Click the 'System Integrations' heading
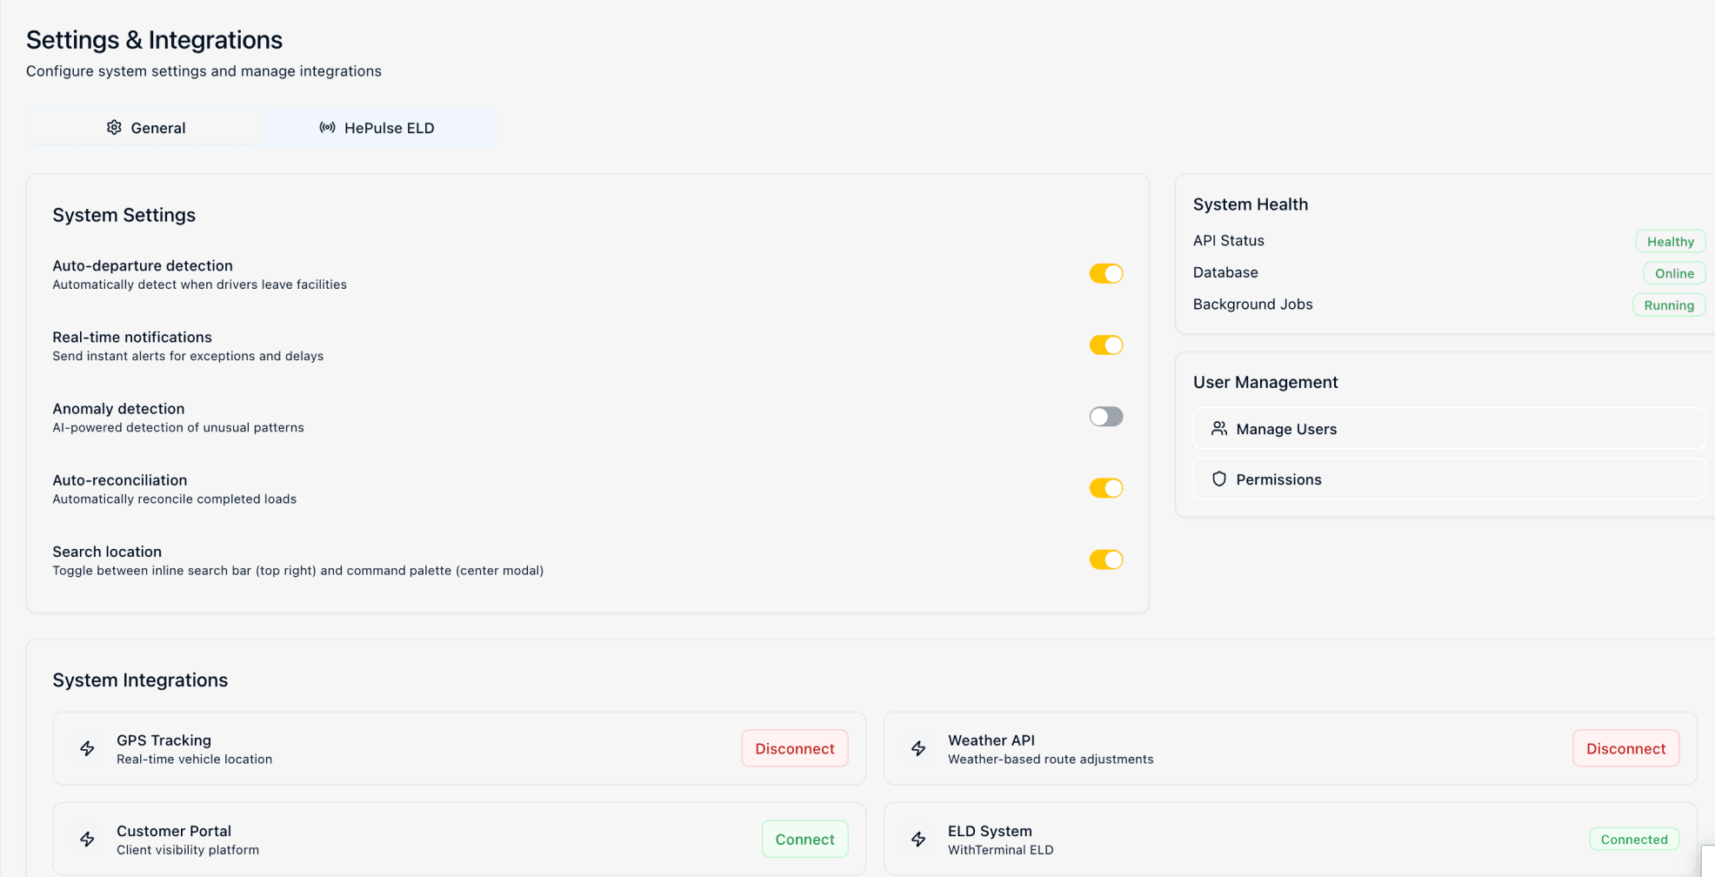Image resolution: width=1715 pixels, height=877 pixels. click(x=140, y=680)
